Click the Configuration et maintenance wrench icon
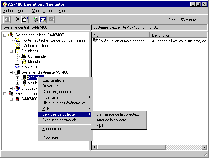Viewport: 209px width, 158px height. 95,41
